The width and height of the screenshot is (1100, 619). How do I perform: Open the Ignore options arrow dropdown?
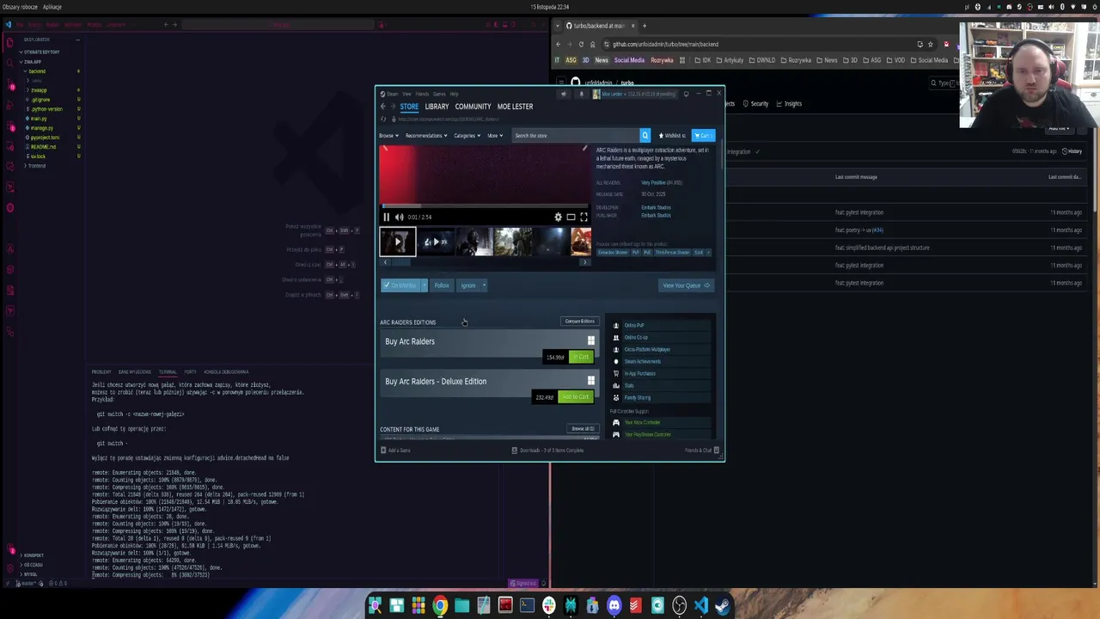click(x=484, y=285)
